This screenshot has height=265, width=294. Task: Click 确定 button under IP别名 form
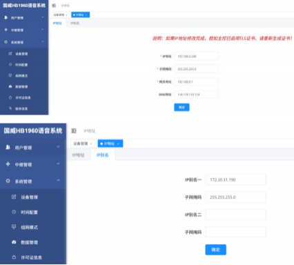[x=215, y=250]
